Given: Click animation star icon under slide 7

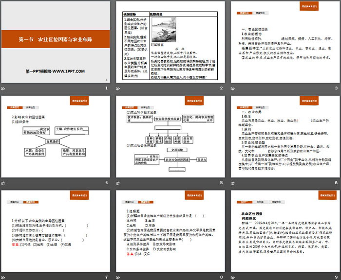Looking at the screenshot, I should point(3,278).
